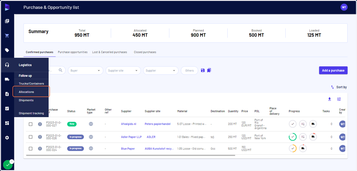The image size is (357, 171).
Task: Open the shopping cart purchases icon
Action: pos(7,36)
